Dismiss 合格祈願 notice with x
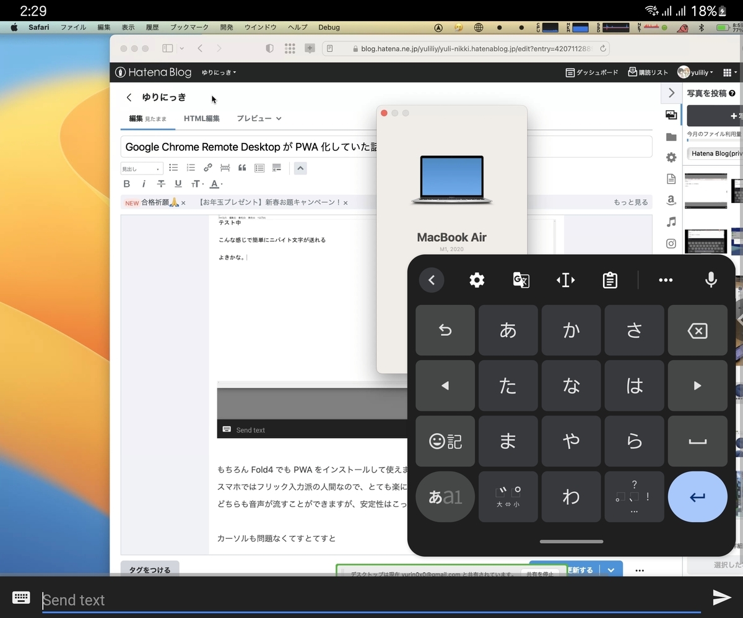This screenshot has width=743, height=618. (x=183, y=203)
